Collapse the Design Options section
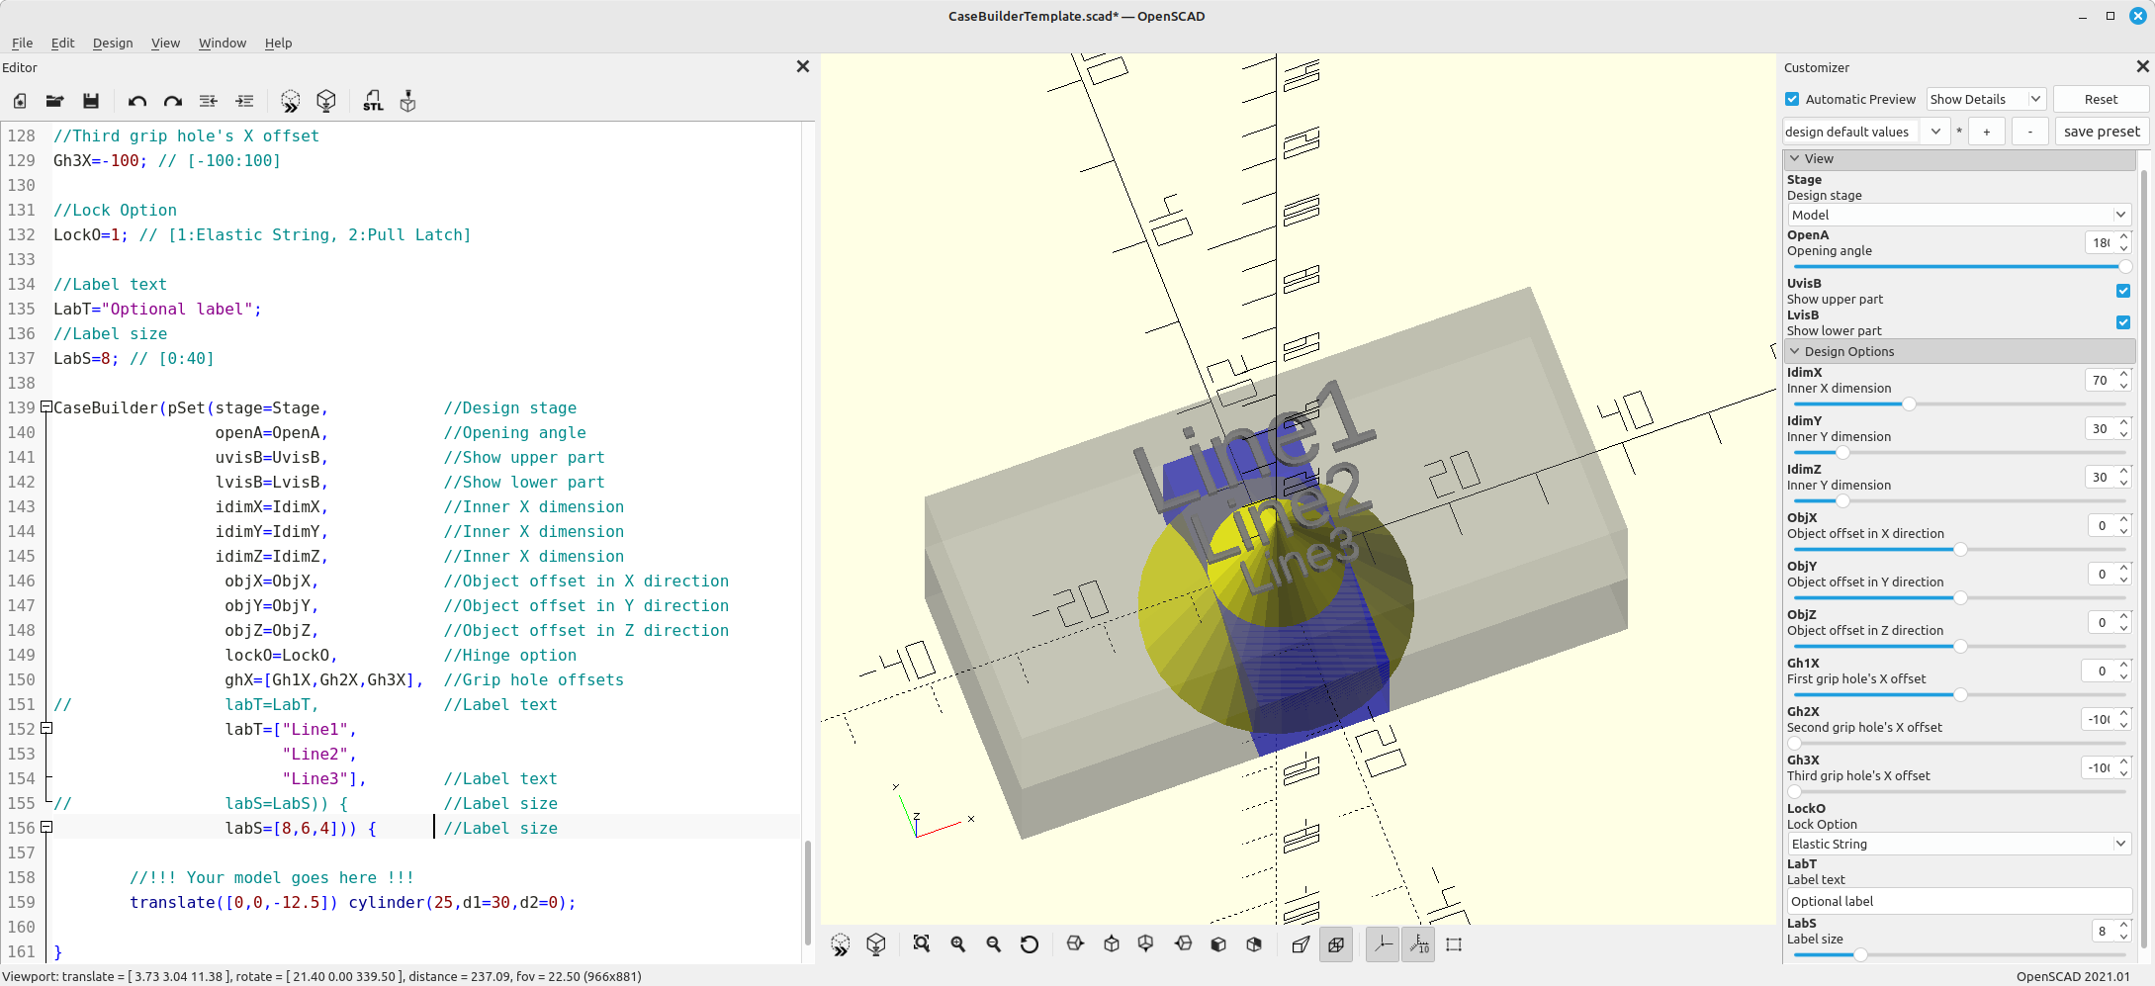This screenshot has width=2155, height=986. click(1794, 351)
